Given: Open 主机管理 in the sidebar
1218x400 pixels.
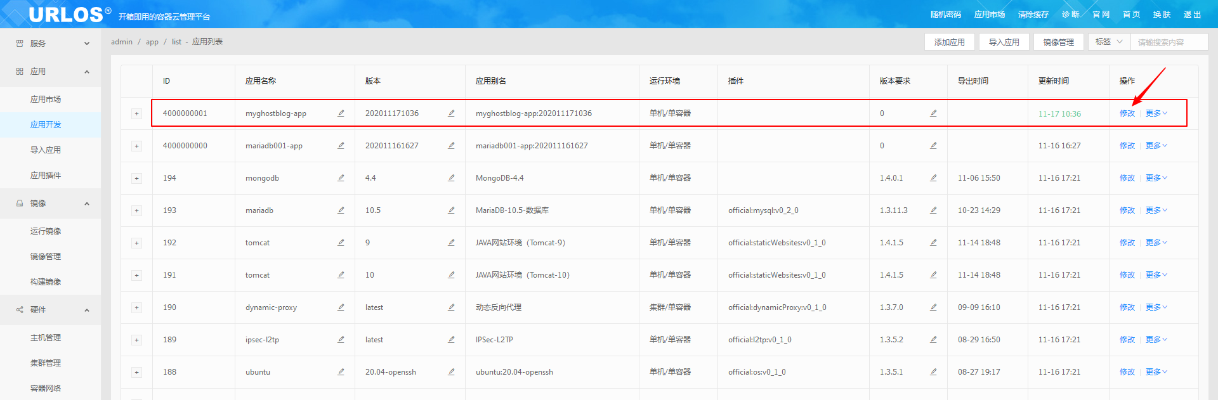Looking at the screenshot, I should point(46,338).
